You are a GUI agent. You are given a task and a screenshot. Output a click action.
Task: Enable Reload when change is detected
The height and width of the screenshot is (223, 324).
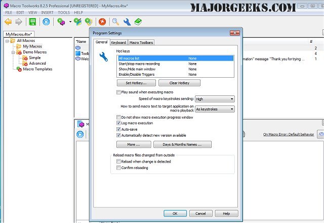coord(118,161)
